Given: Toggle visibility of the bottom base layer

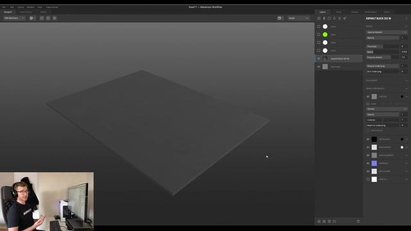Looking at the screenshot, I should (x=319, y=67).
